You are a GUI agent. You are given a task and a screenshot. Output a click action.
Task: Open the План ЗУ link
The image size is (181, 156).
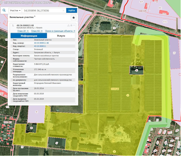click(23, 31)
